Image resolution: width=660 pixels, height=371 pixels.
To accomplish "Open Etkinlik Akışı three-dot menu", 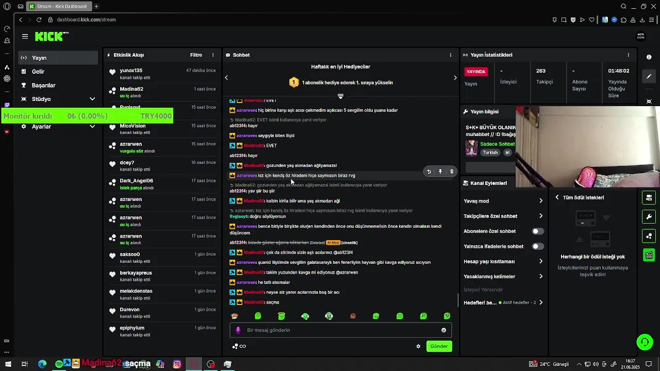I will pos(213,55).
